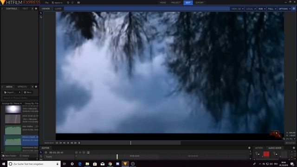Switch viewer to the LAYER tab

tap(58, 9)
